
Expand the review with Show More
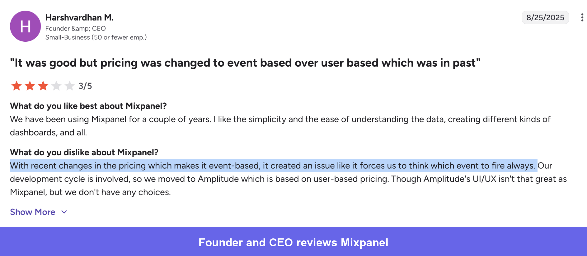[x=33, y=212]
